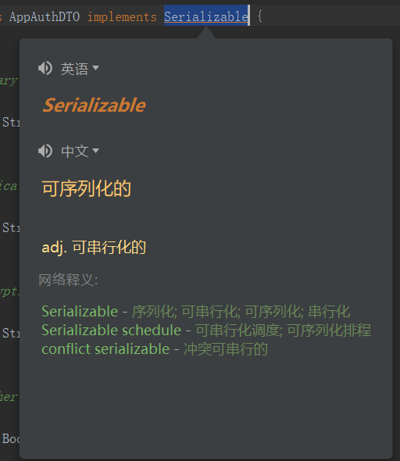Screen dimensions: 400x461
Task: Click the translation result 可序列化的
Action: click(x=87, y=188)
